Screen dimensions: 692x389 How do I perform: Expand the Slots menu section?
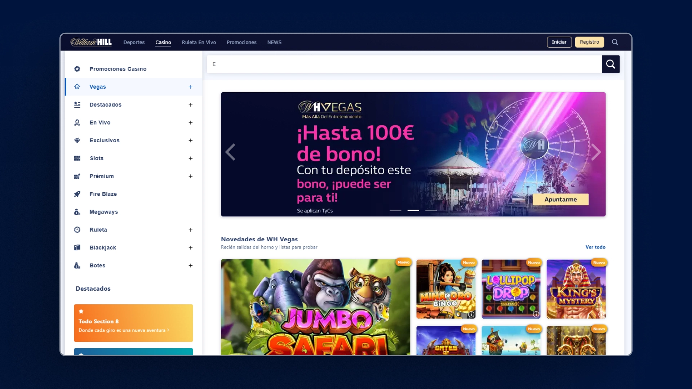[191, 158]
